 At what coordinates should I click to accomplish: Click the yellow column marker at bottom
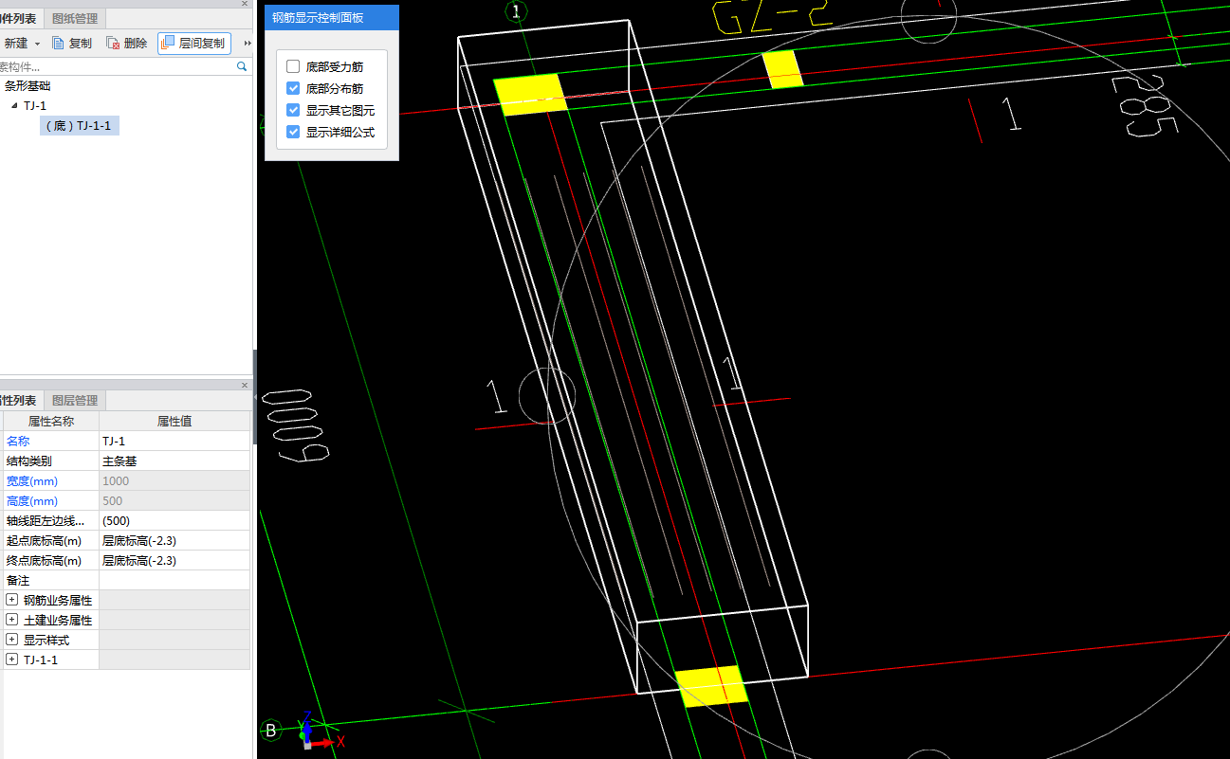(711, 685)
